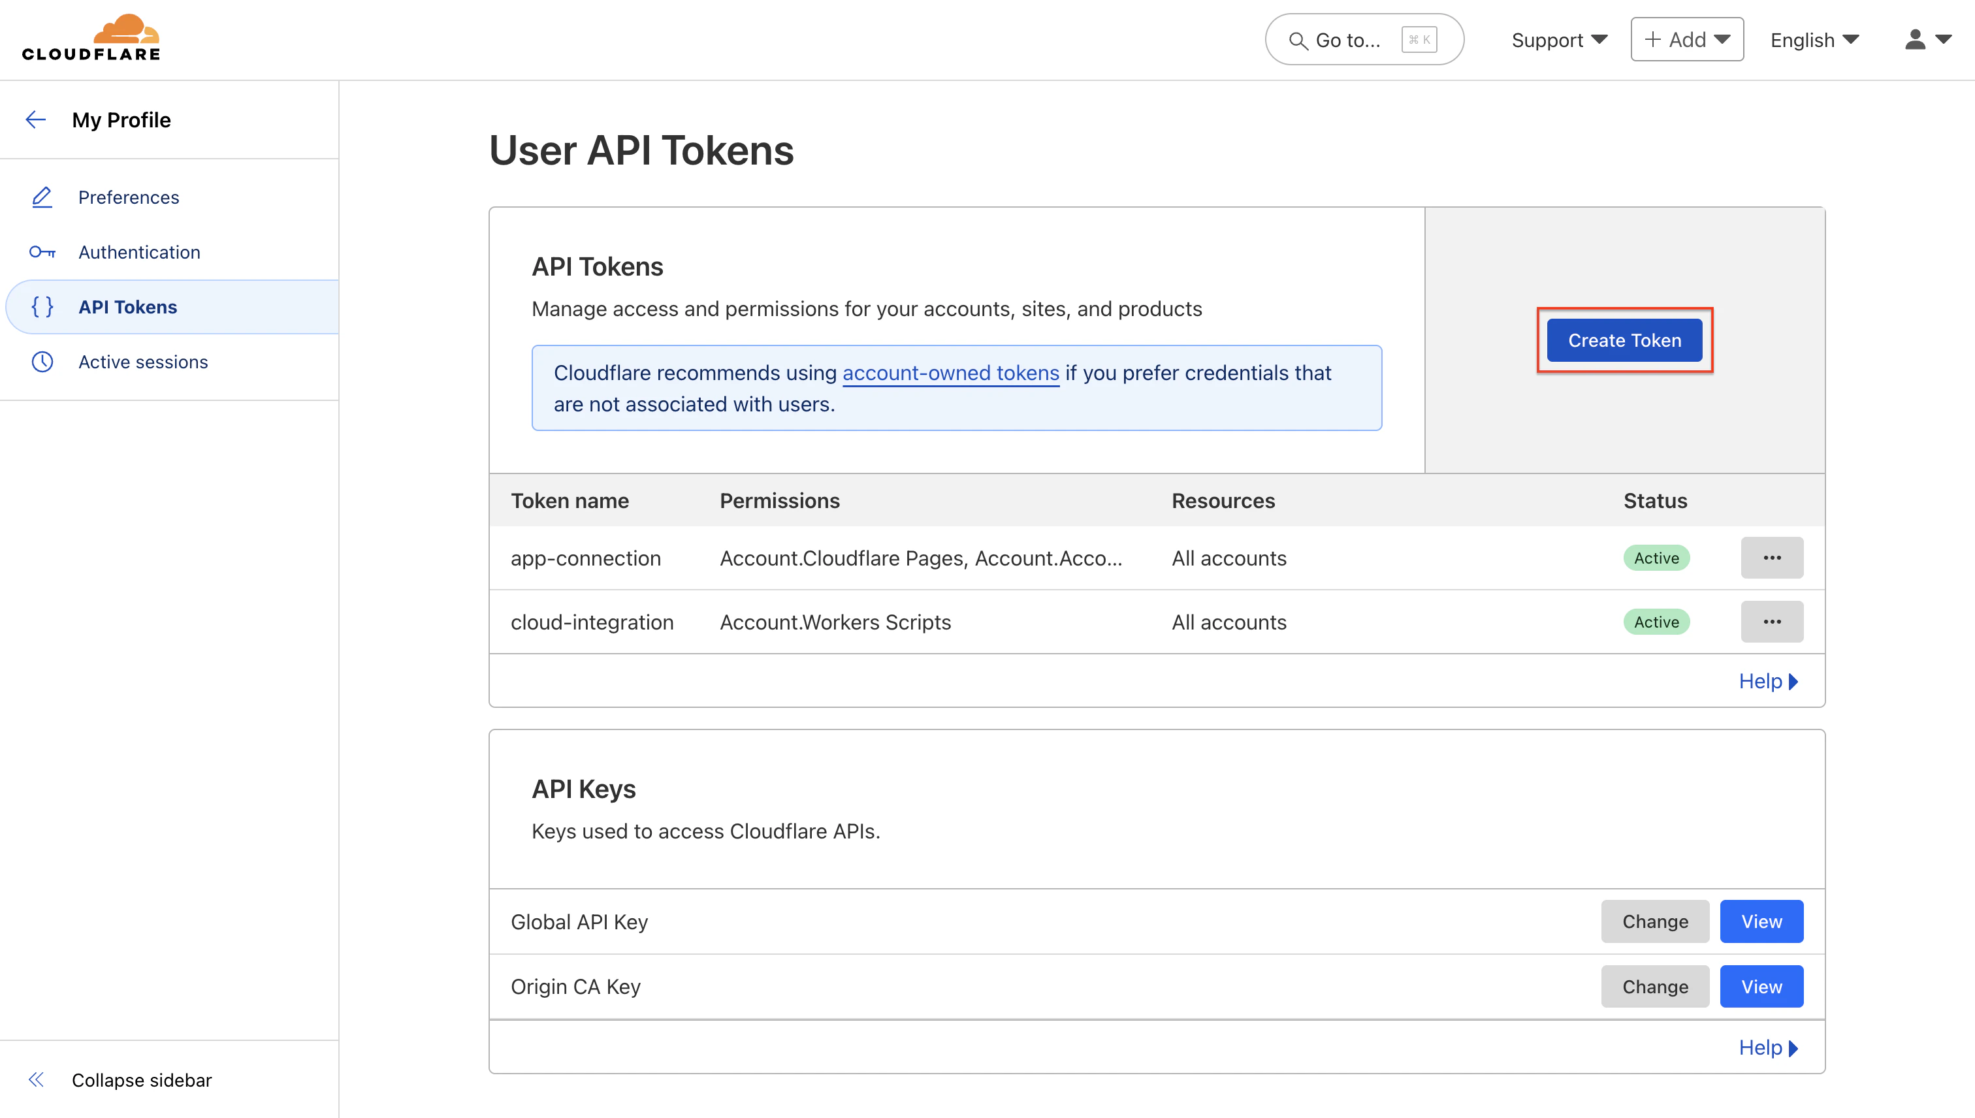
Task: Open actions menu for cloud-integration token
Action: [x=1771, y=621]
